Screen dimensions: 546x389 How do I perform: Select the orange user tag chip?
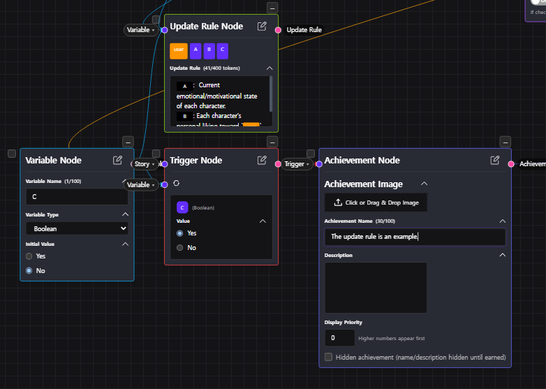179,51
